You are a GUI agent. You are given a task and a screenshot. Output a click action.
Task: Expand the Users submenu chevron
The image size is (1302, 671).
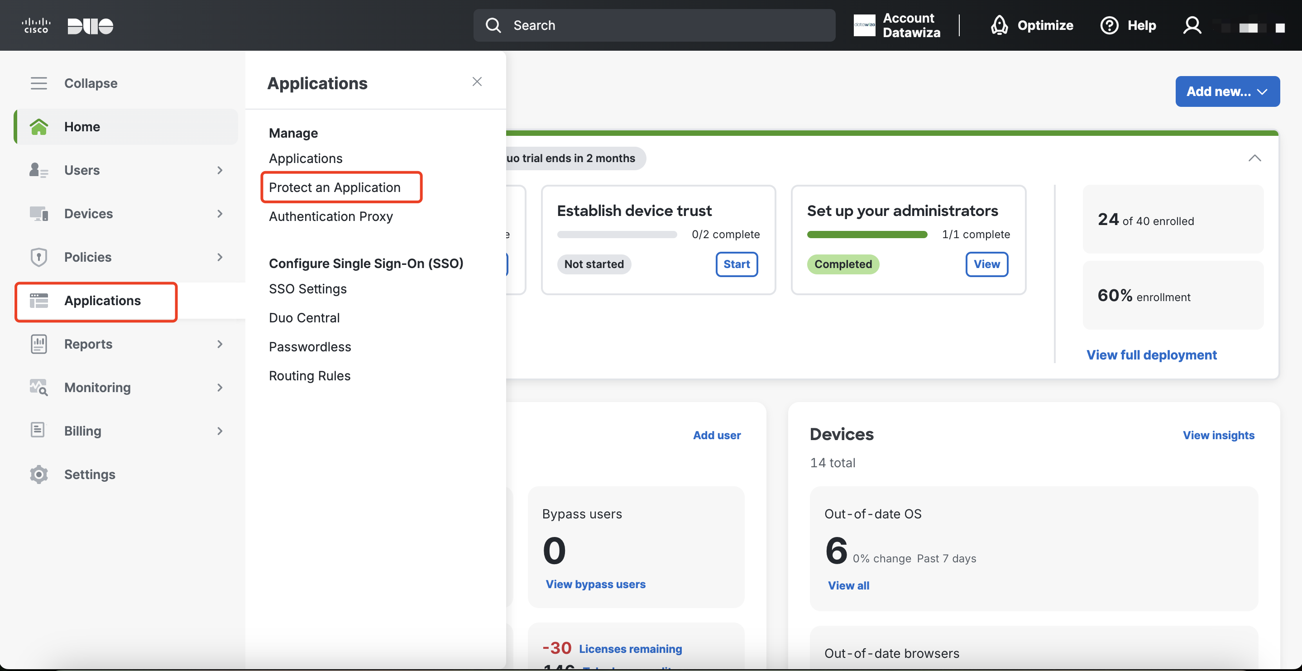tap(220, 170)
